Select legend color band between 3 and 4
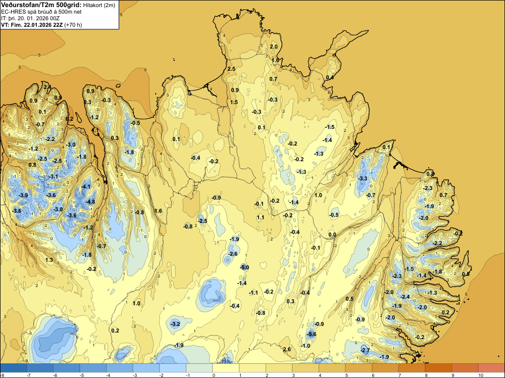This screenshot has height=378, width=505. (306, 368)
